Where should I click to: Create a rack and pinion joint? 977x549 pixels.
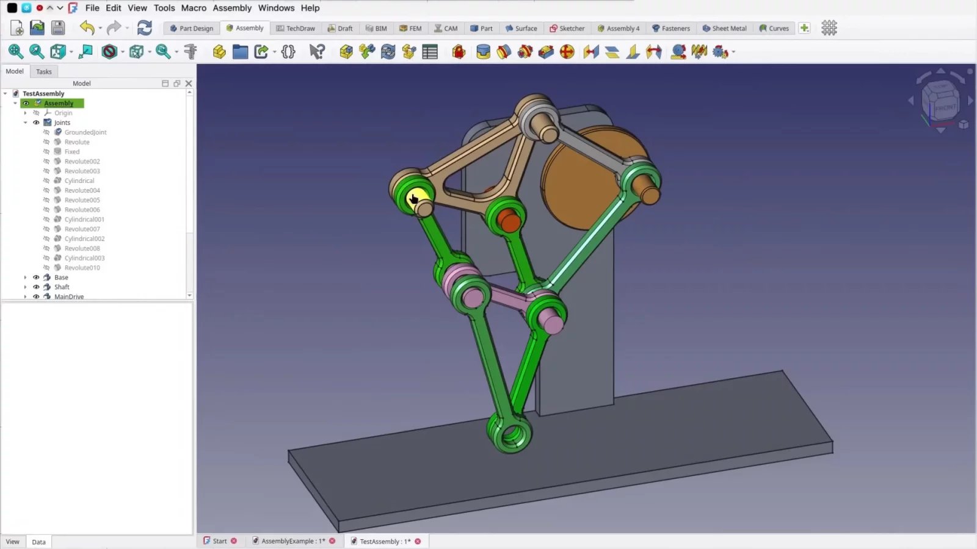click(x=678, y=52)
